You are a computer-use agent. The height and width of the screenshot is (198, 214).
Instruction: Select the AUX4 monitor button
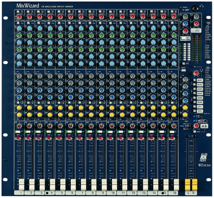click(x=195, y=93)
